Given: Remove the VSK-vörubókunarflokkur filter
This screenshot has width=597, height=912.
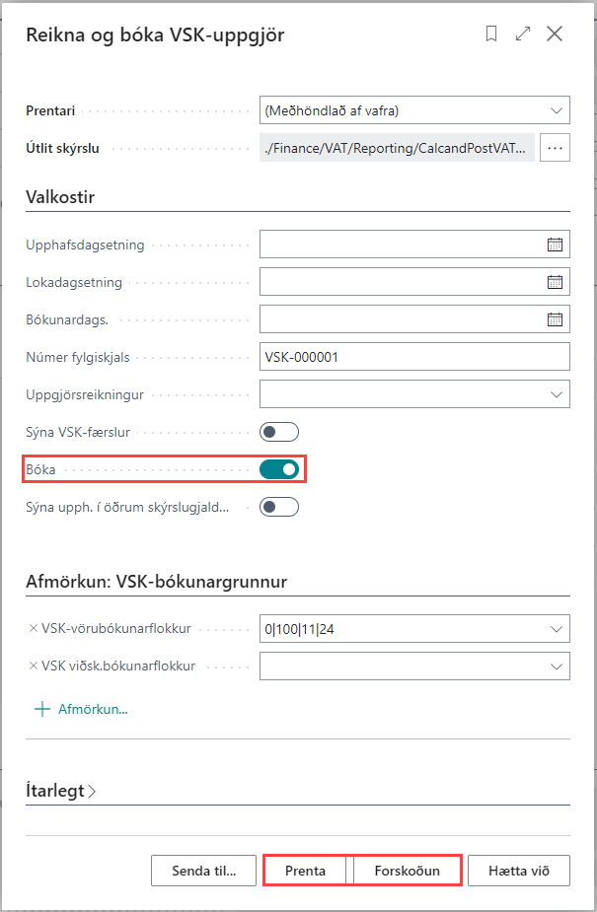Looking at the screenshot, I should pos(32,628).
